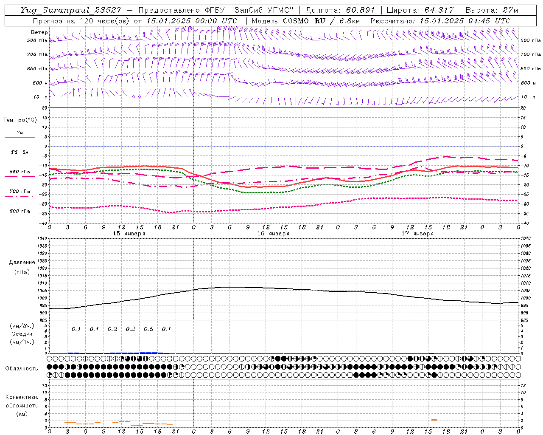Click the blue precipitation bar under the 0.5 value

point(148,352)
